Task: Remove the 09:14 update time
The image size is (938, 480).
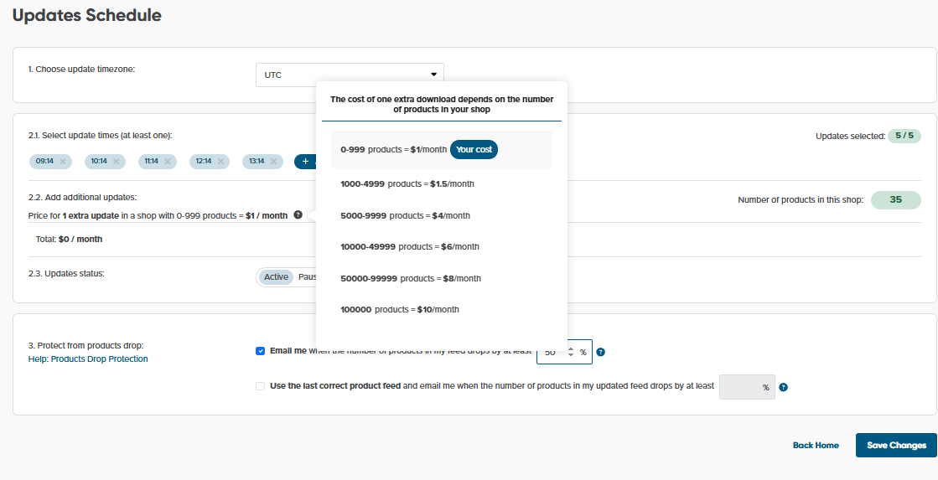Action: [63, 162]
